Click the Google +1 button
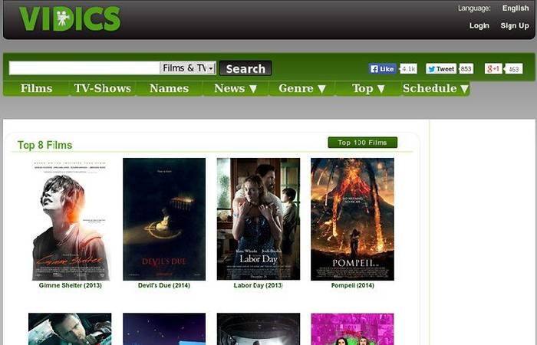537x345 pixels. tap(493, 69)
